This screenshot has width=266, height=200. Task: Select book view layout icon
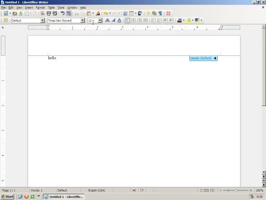click(212, 190)
